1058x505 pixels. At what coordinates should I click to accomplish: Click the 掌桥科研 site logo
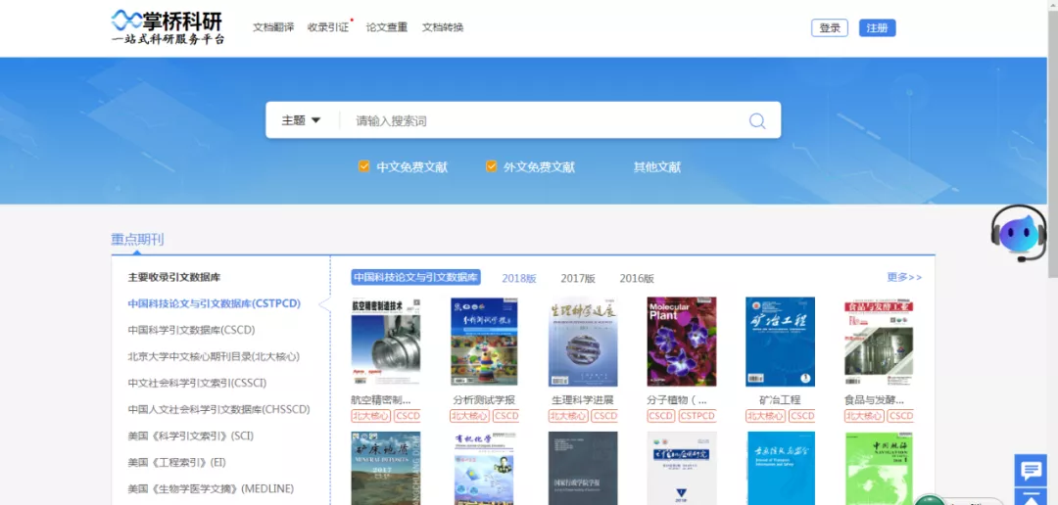click(x=168, y=27)
